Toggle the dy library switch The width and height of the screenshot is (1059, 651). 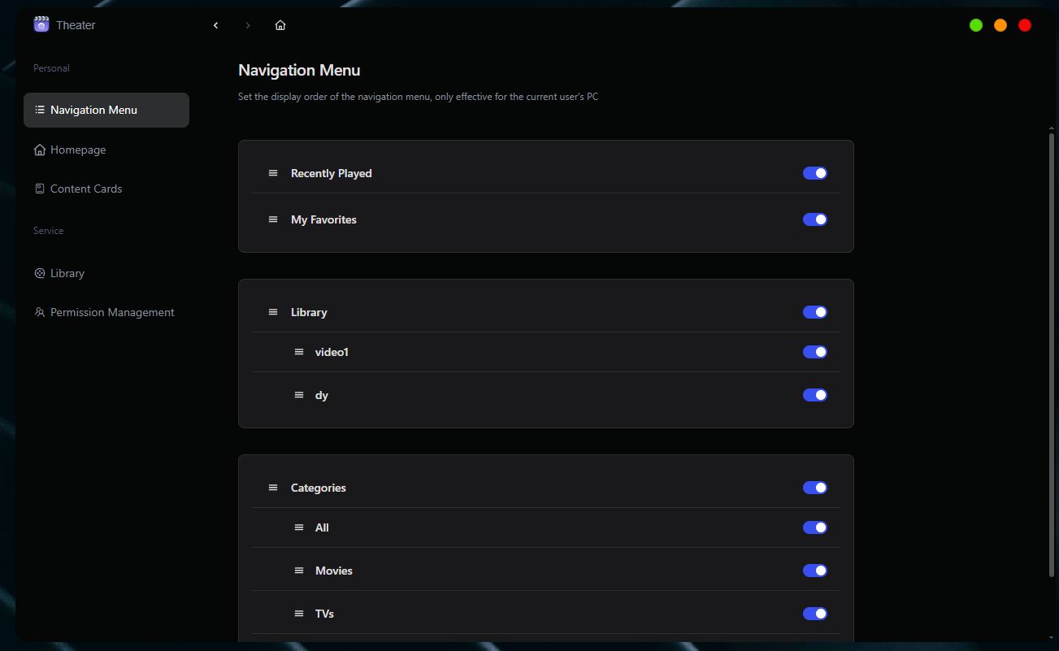tap(815, 395)
